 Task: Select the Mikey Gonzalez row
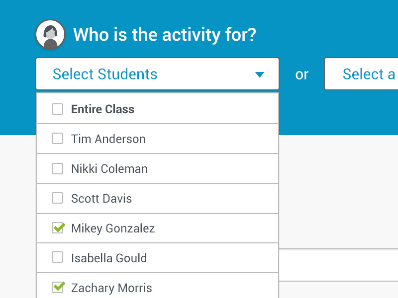click(x=149, y=228)
